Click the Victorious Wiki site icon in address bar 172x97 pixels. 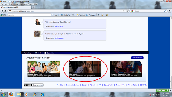pos(10,11)
